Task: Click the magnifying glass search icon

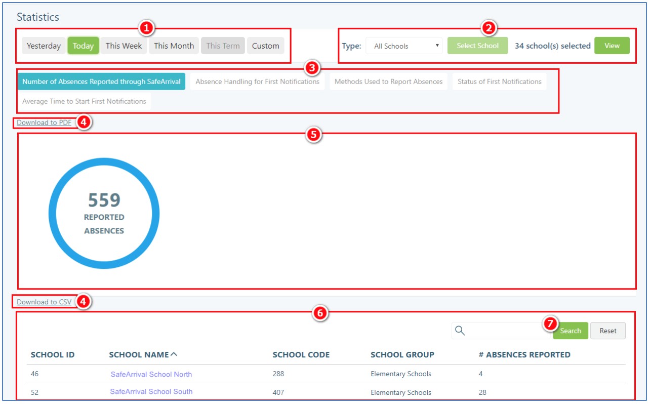Action: click(x=460, y=331)
